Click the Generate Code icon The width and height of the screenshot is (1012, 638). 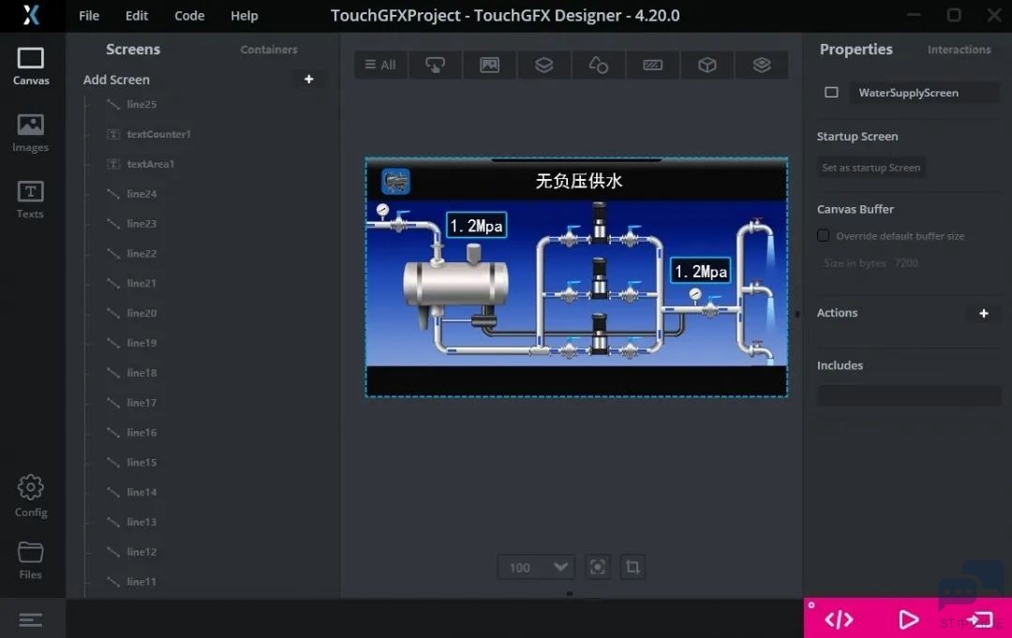pyautogui.click(x=839, y=619)
